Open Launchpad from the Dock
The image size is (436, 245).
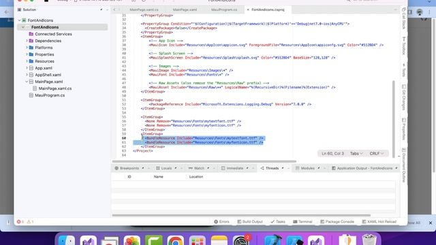tap(197, 240)
